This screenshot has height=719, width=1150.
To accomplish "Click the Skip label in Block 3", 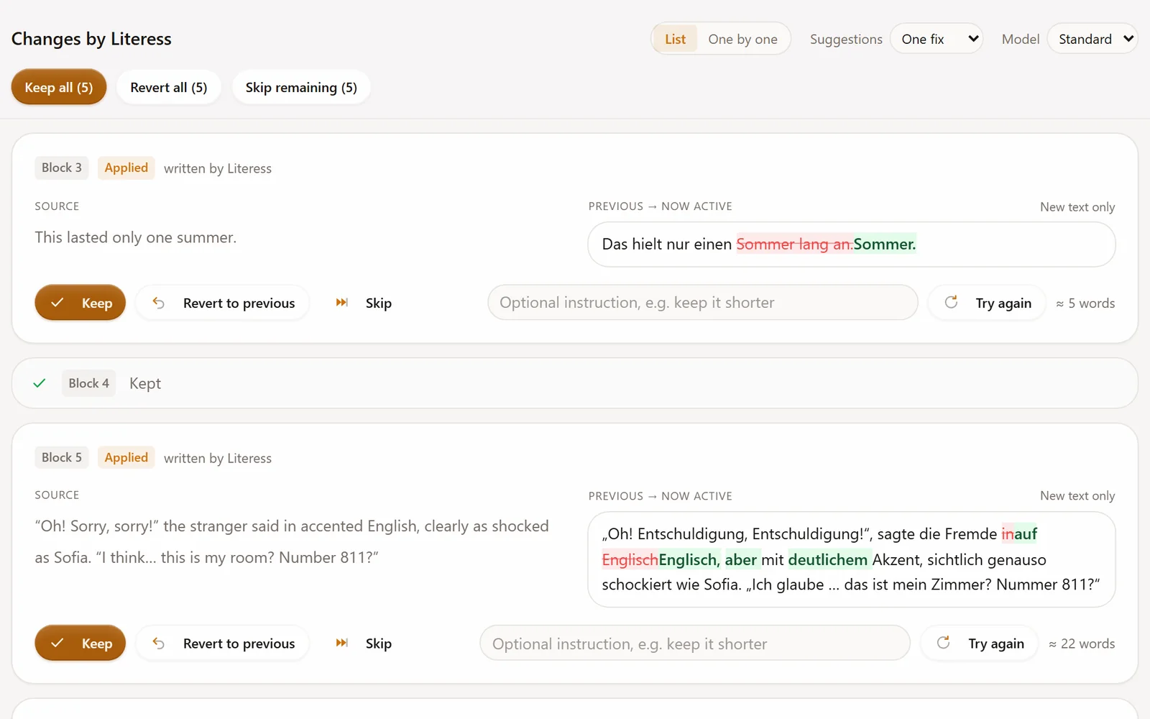I will (x=379, y=303).
